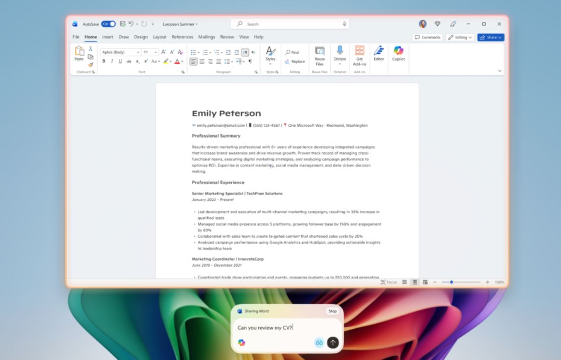This screenshot has width=561, height=360.
Task: Toggle left-to-right text direction
Action: [x=245, y=53]
